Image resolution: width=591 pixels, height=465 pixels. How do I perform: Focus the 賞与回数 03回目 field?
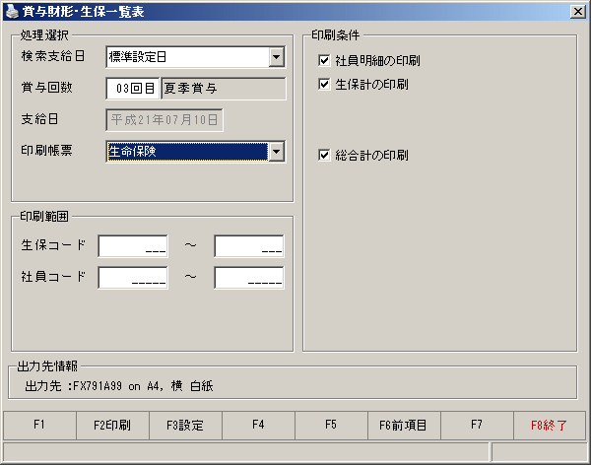pos(133,89)
